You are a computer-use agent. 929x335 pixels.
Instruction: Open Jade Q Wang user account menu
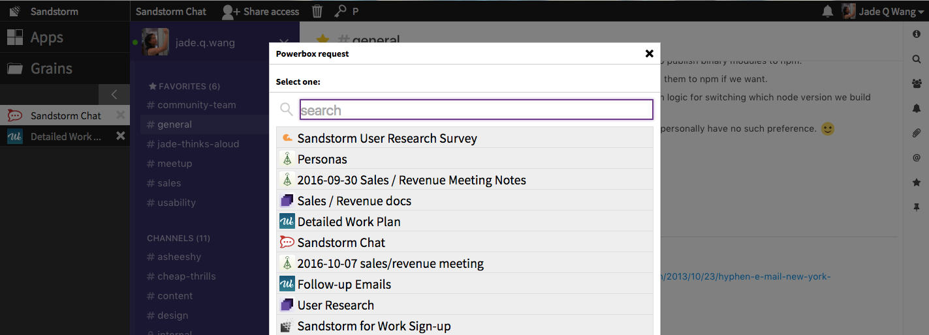tap(878, 11)
